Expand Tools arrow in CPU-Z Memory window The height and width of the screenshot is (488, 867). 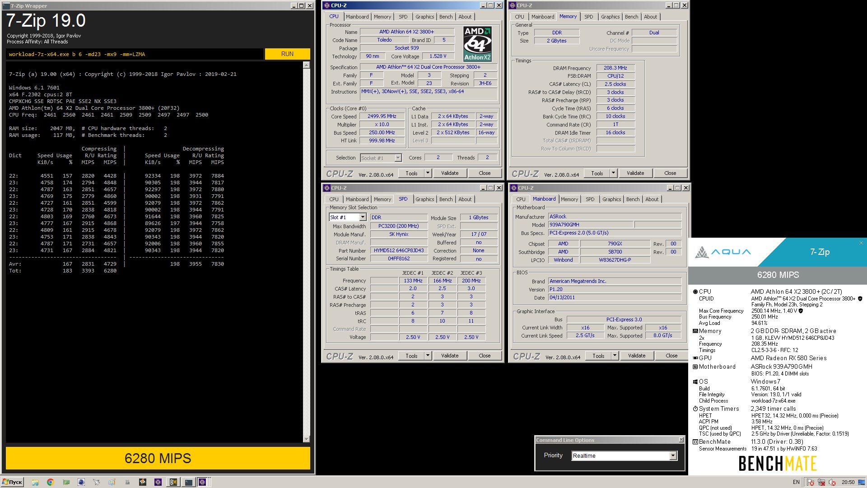coord(613,173)
